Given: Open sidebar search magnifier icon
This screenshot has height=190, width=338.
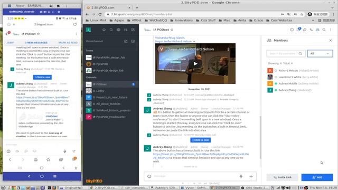Looking at the screenshot, I should [111, 30].
